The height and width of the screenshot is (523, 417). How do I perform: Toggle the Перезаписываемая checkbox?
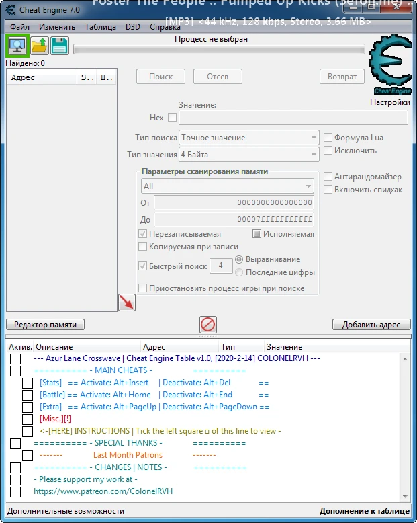coord(142,234)
